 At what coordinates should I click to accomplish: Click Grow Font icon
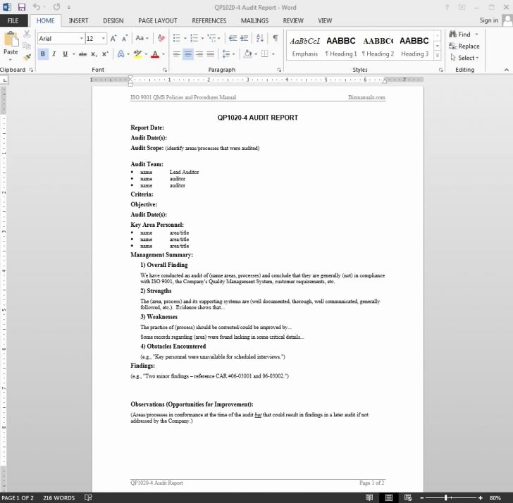point(113,39)
